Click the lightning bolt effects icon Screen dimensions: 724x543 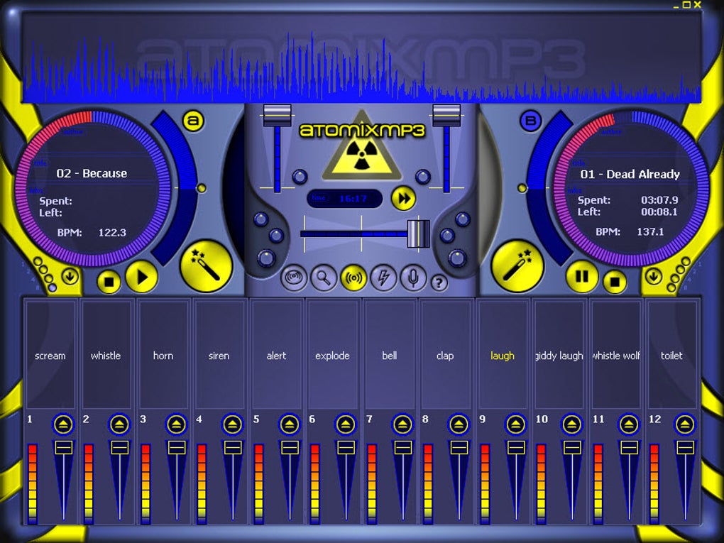(384, 278)
